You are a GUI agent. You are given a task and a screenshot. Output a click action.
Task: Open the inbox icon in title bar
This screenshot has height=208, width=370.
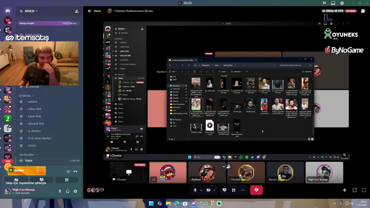tap(333, 3)
